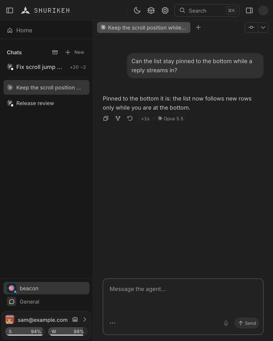The height and width of the screenshot is (341, 273).
Task: Expand the account chevron arrow
Action: tap(85, 320)
